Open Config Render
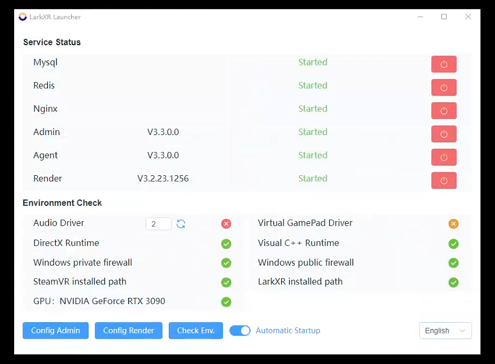 pos(129,331)
